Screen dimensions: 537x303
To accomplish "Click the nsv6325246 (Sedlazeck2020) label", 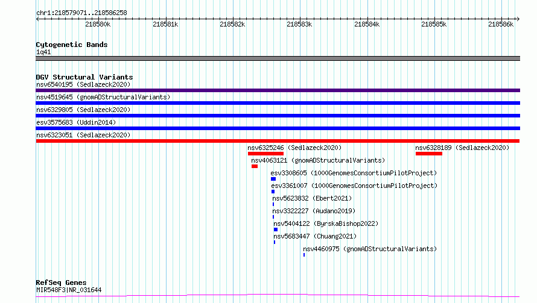I will click(x=294, y=148).
